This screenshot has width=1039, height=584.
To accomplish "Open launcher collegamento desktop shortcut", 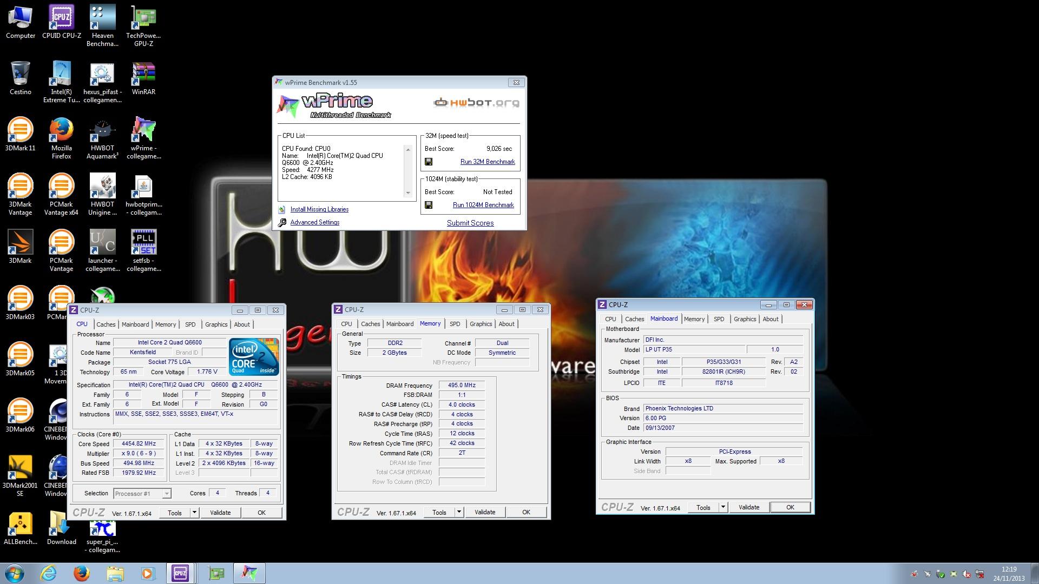I will click(x=102, y=251).
